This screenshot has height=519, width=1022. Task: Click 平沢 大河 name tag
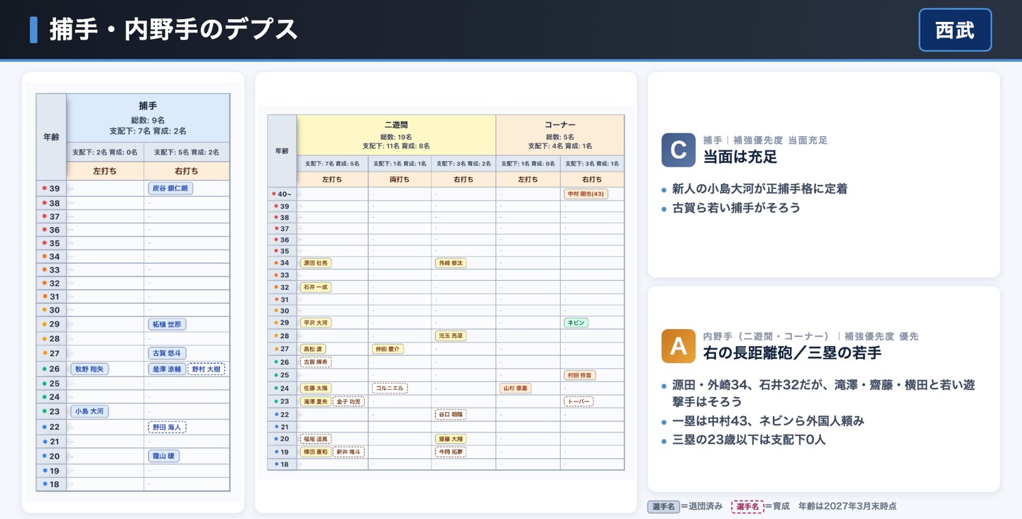click(315, 323)
